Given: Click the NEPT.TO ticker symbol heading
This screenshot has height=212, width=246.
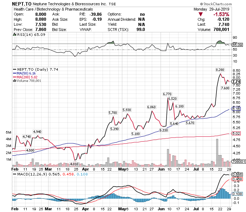Looking at the screenshot, I should tap(22, 4).
